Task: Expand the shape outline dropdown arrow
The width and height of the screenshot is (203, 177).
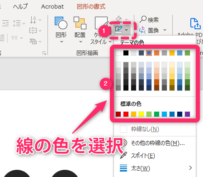Action: tap(127, 30)
